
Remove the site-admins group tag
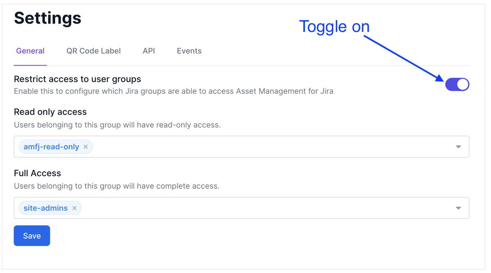(x=74, y=208)
